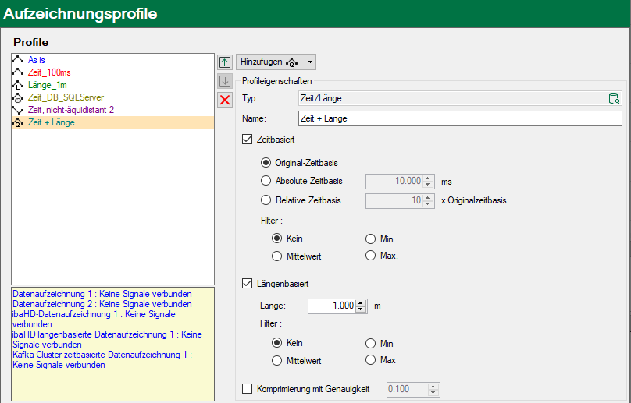Decrease the Länge value with down arrow

tap(361, 309)
